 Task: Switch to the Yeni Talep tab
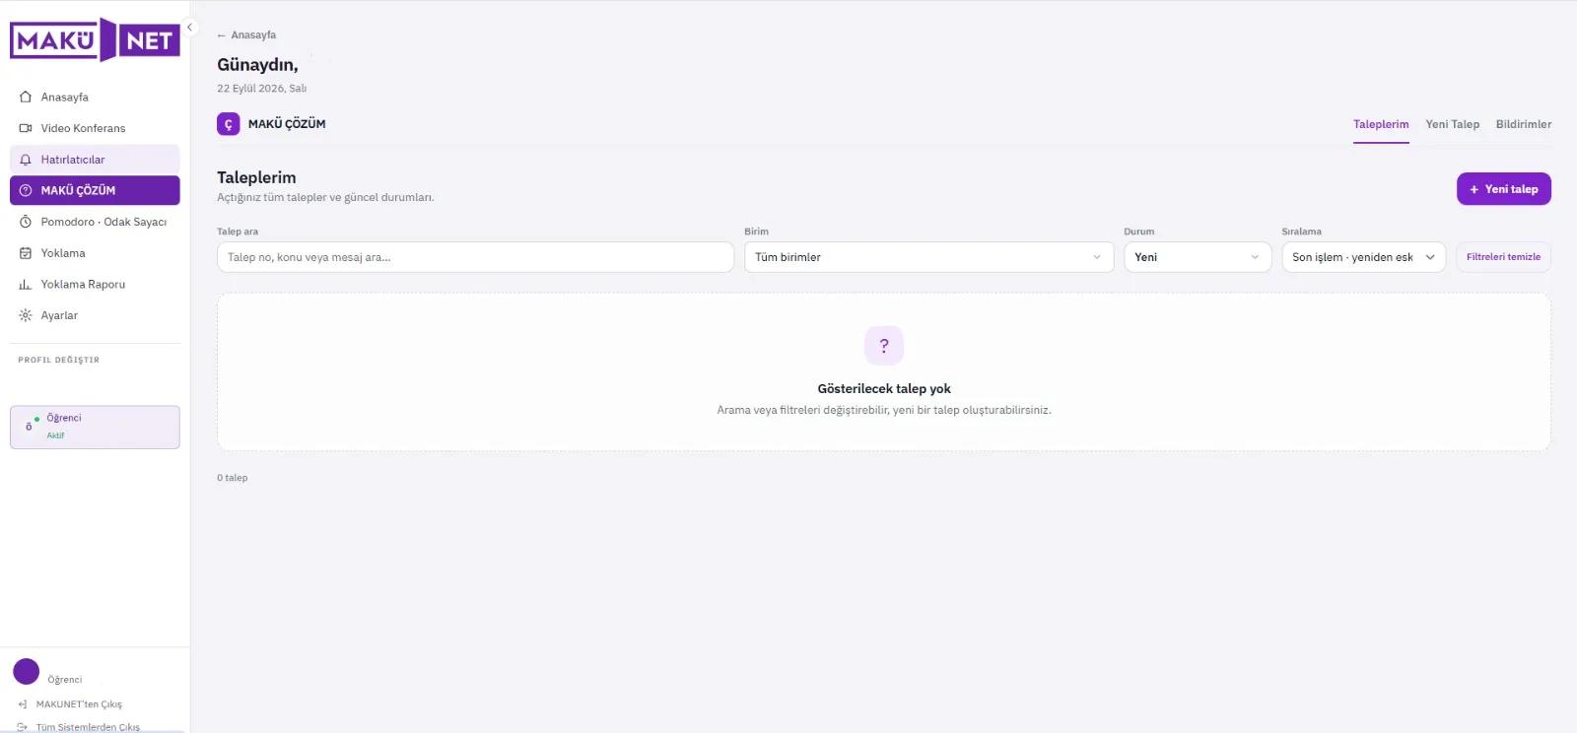click(1452, 124)
